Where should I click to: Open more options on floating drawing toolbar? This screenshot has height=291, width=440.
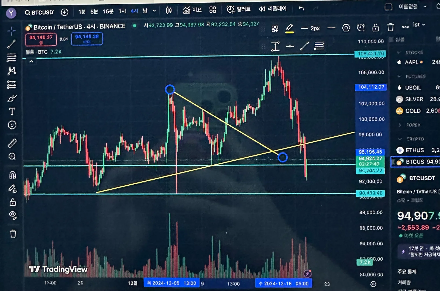[x=405, y=27]
